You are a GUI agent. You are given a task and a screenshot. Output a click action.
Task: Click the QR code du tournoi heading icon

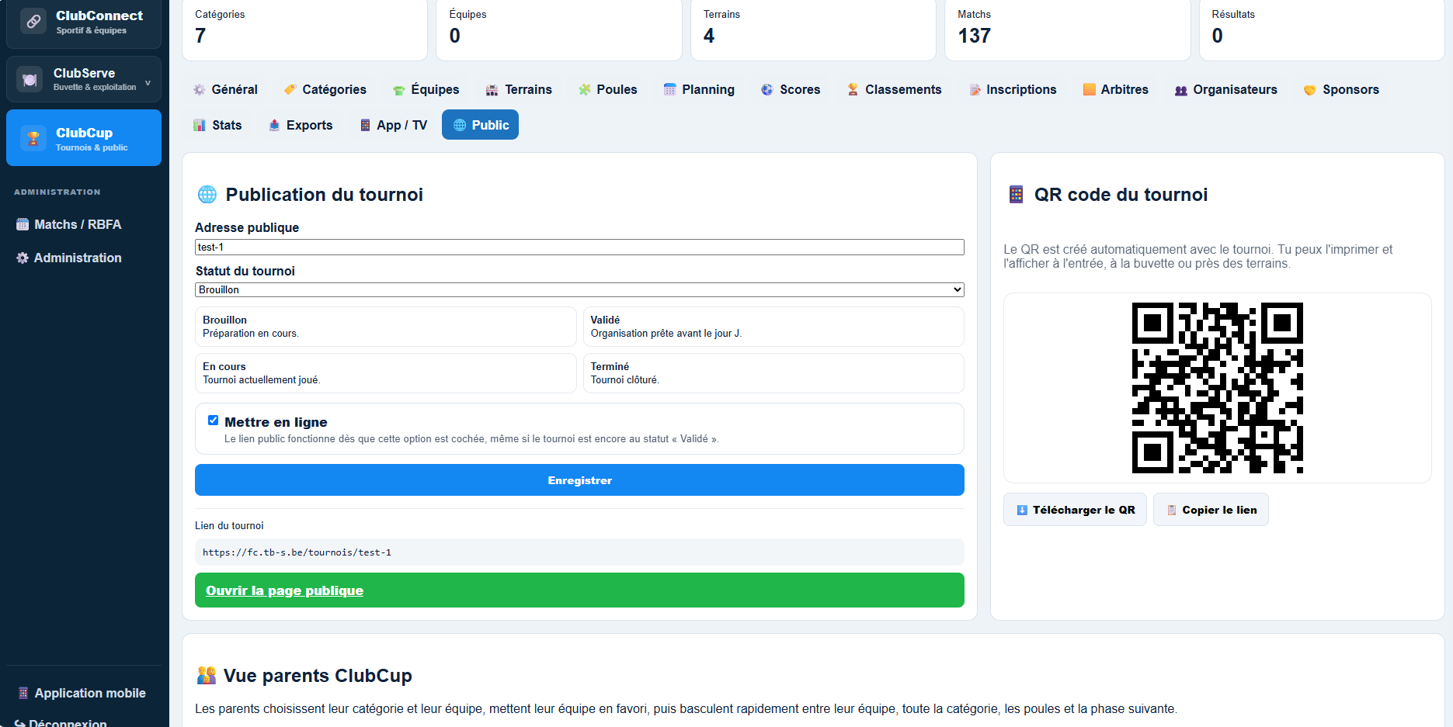(x=1016, y=194)
